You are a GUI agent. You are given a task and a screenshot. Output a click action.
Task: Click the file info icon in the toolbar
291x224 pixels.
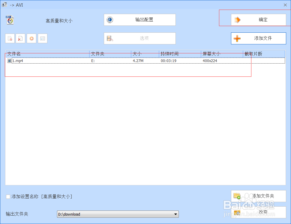pos(42,38)
